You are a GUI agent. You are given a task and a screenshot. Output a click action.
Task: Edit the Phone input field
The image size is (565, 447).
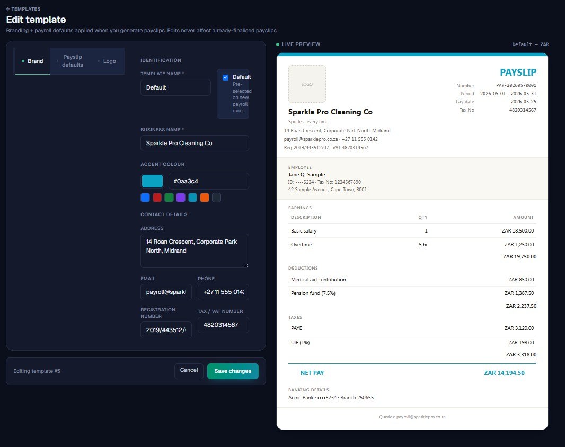coord(224,292)
